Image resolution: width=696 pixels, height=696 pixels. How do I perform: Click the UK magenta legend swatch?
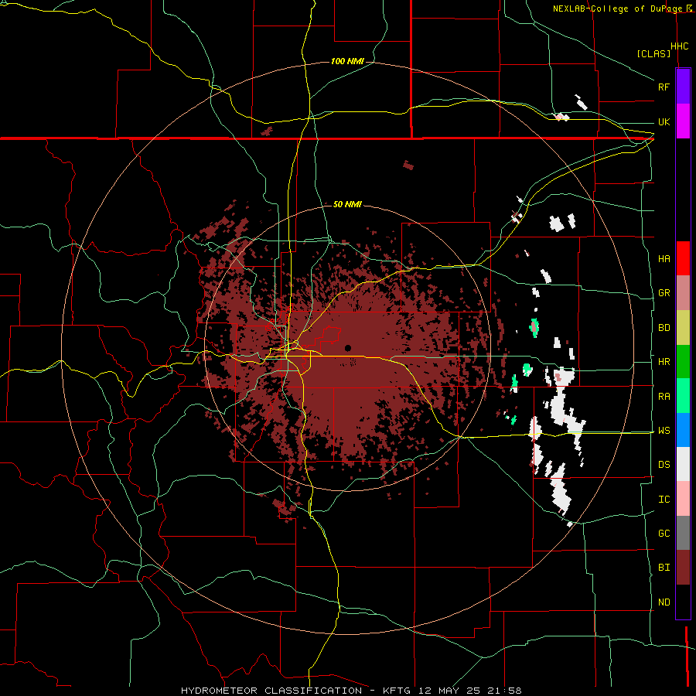(x=683, y=121)
